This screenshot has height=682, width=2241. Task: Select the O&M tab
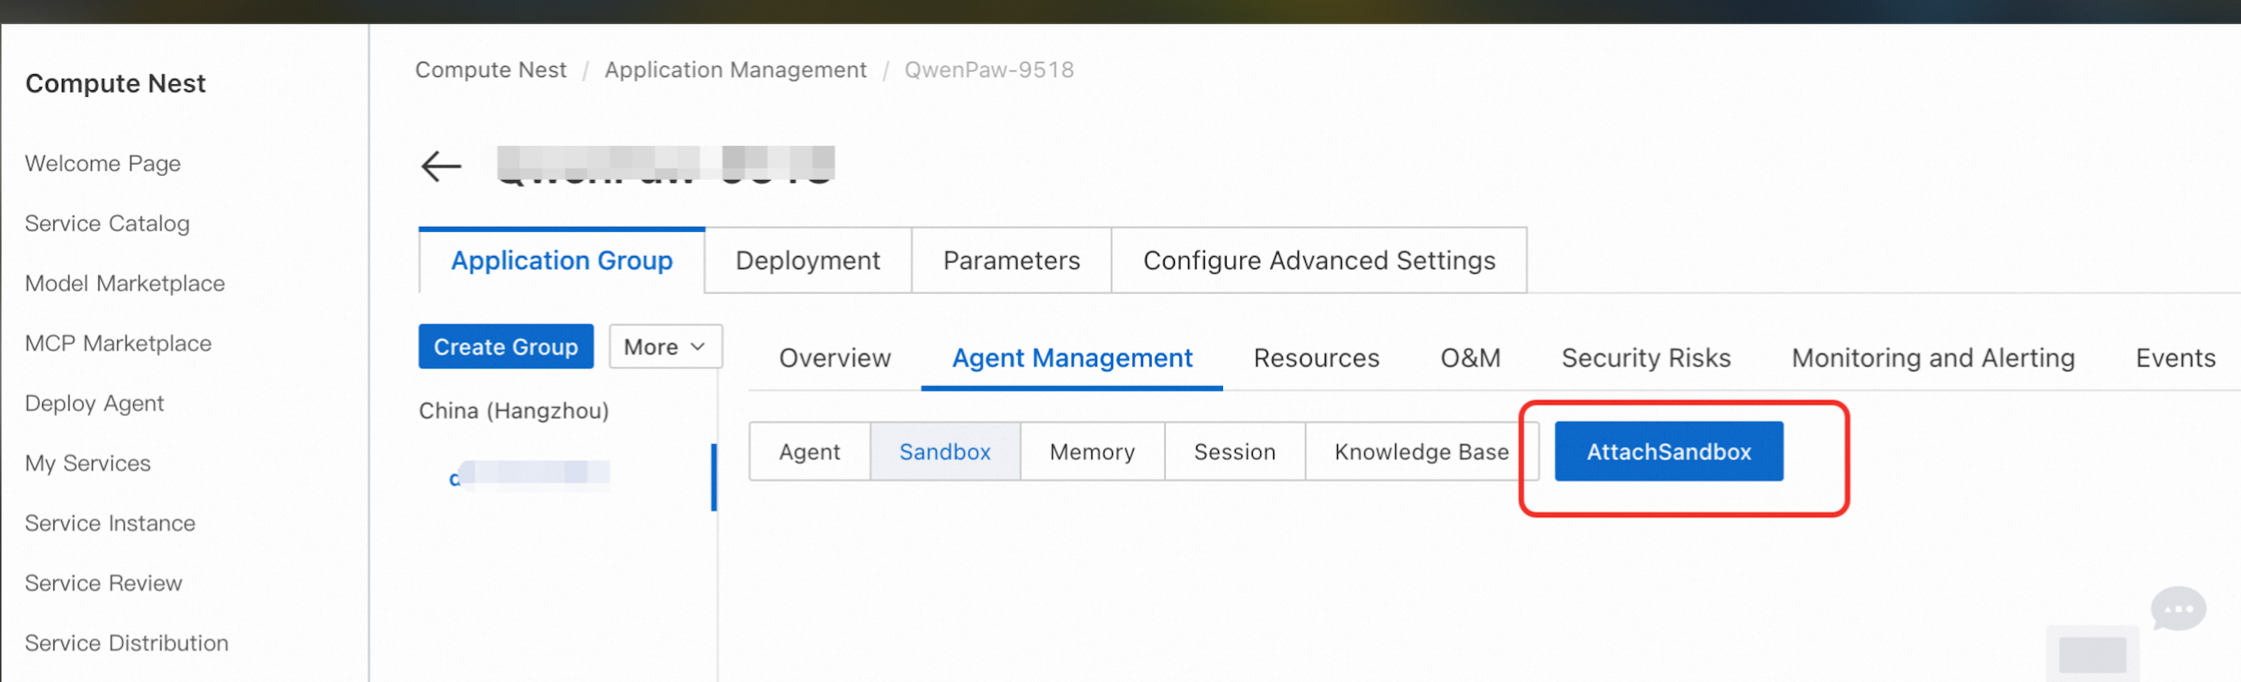(1470, 358)
